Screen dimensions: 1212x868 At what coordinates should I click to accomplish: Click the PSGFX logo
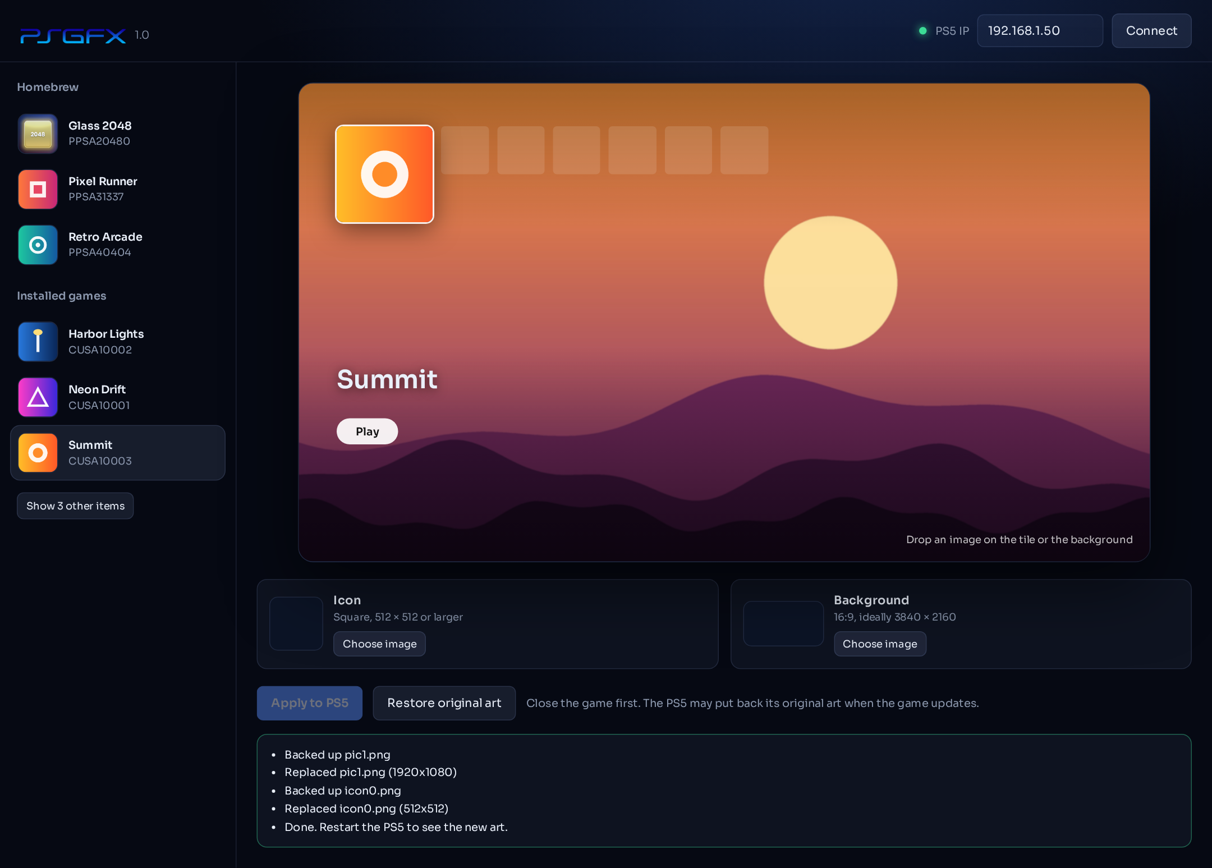click(73, 35)
